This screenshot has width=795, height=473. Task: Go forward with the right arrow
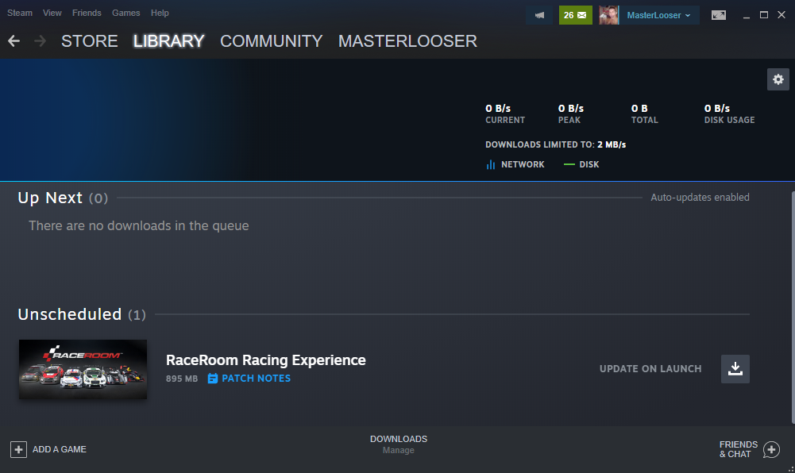tap(40, 41)
